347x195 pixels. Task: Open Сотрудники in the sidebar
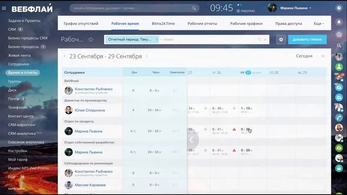(18, 64)
